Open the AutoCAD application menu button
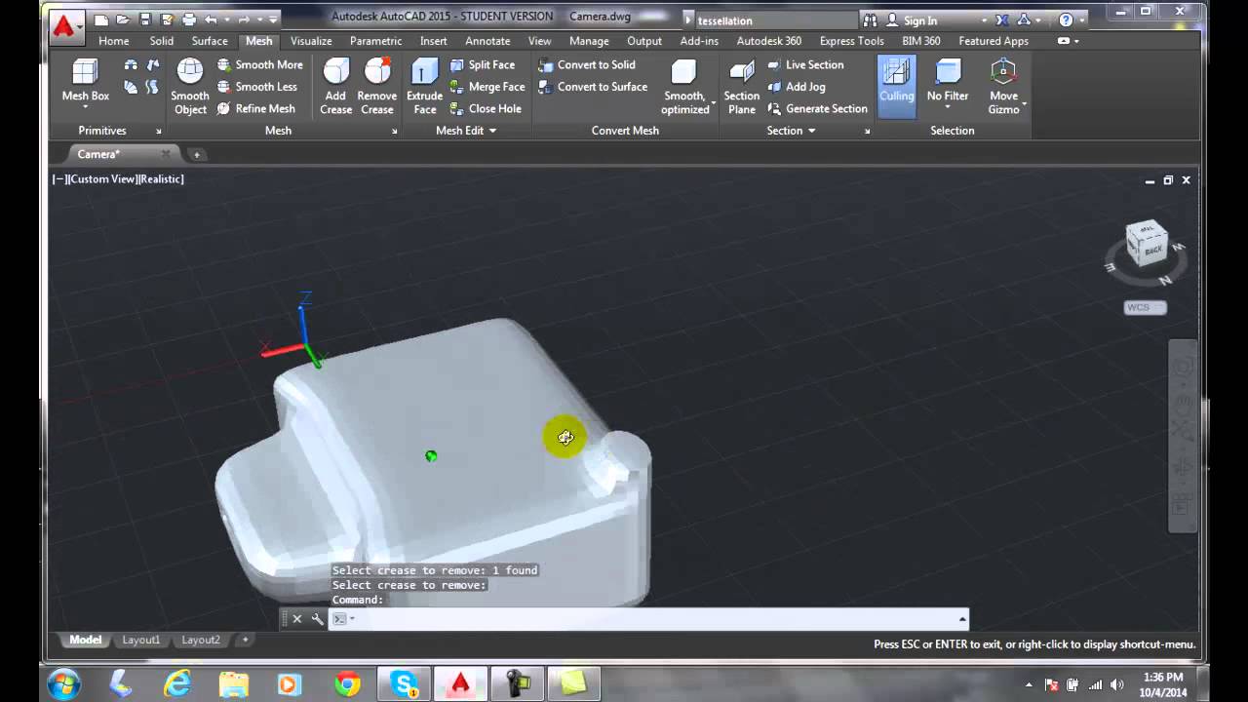Viewport: 1248px width, 702px height. [x=64, y=26]
